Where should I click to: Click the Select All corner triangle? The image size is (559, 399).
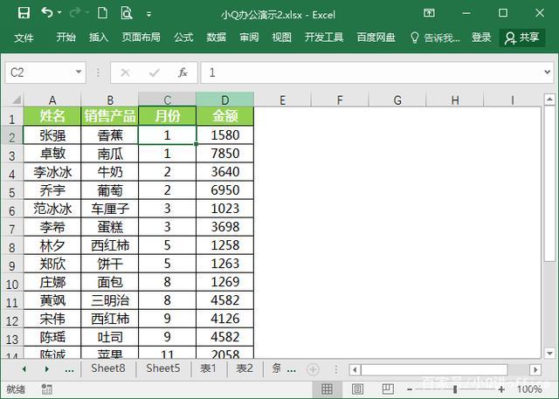pyautogui.click(x=16, y=100)
